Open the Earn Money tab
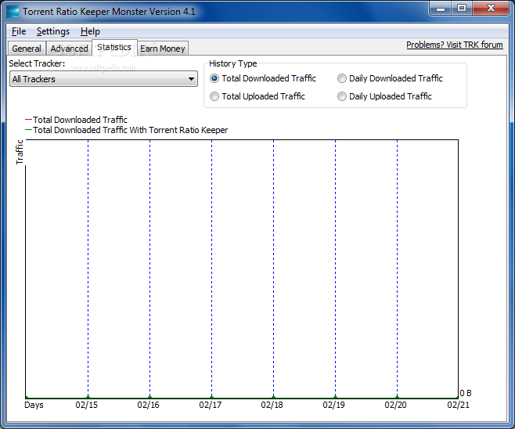Viewport: 515px width, 429px height. [x=163, y=49]
